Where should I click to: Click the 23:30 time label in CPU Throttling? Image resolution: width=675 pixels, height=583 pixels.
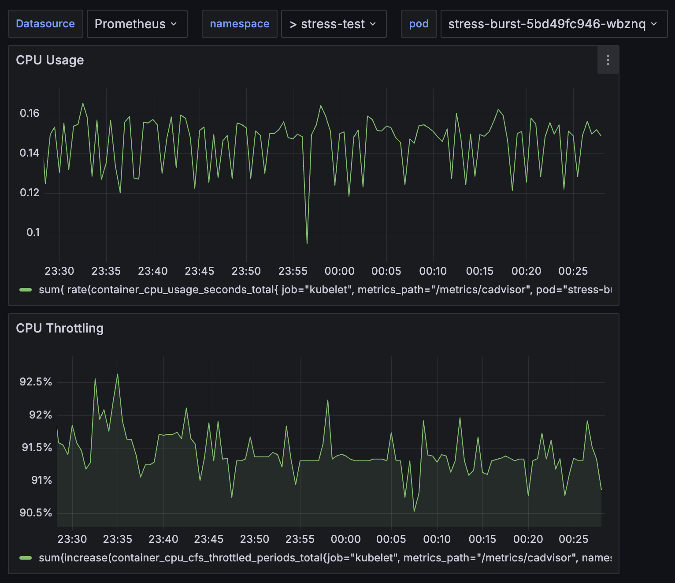72,539
